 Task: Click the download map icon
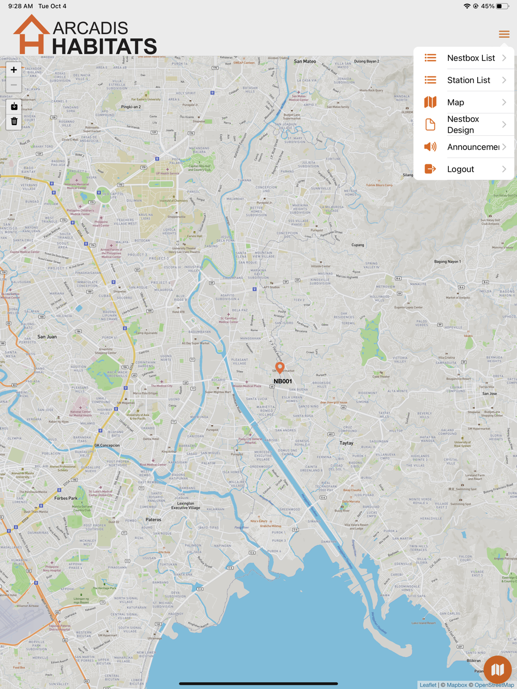click(14, 106)
